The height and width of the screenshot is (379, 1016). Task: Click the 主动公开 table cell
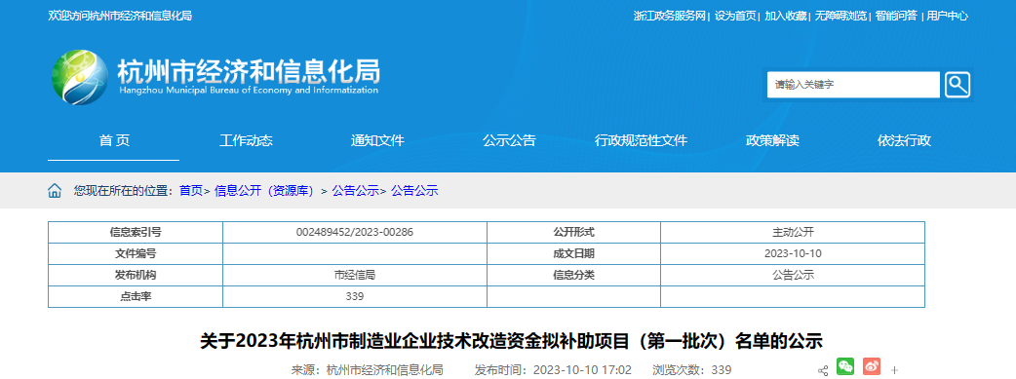793,233
